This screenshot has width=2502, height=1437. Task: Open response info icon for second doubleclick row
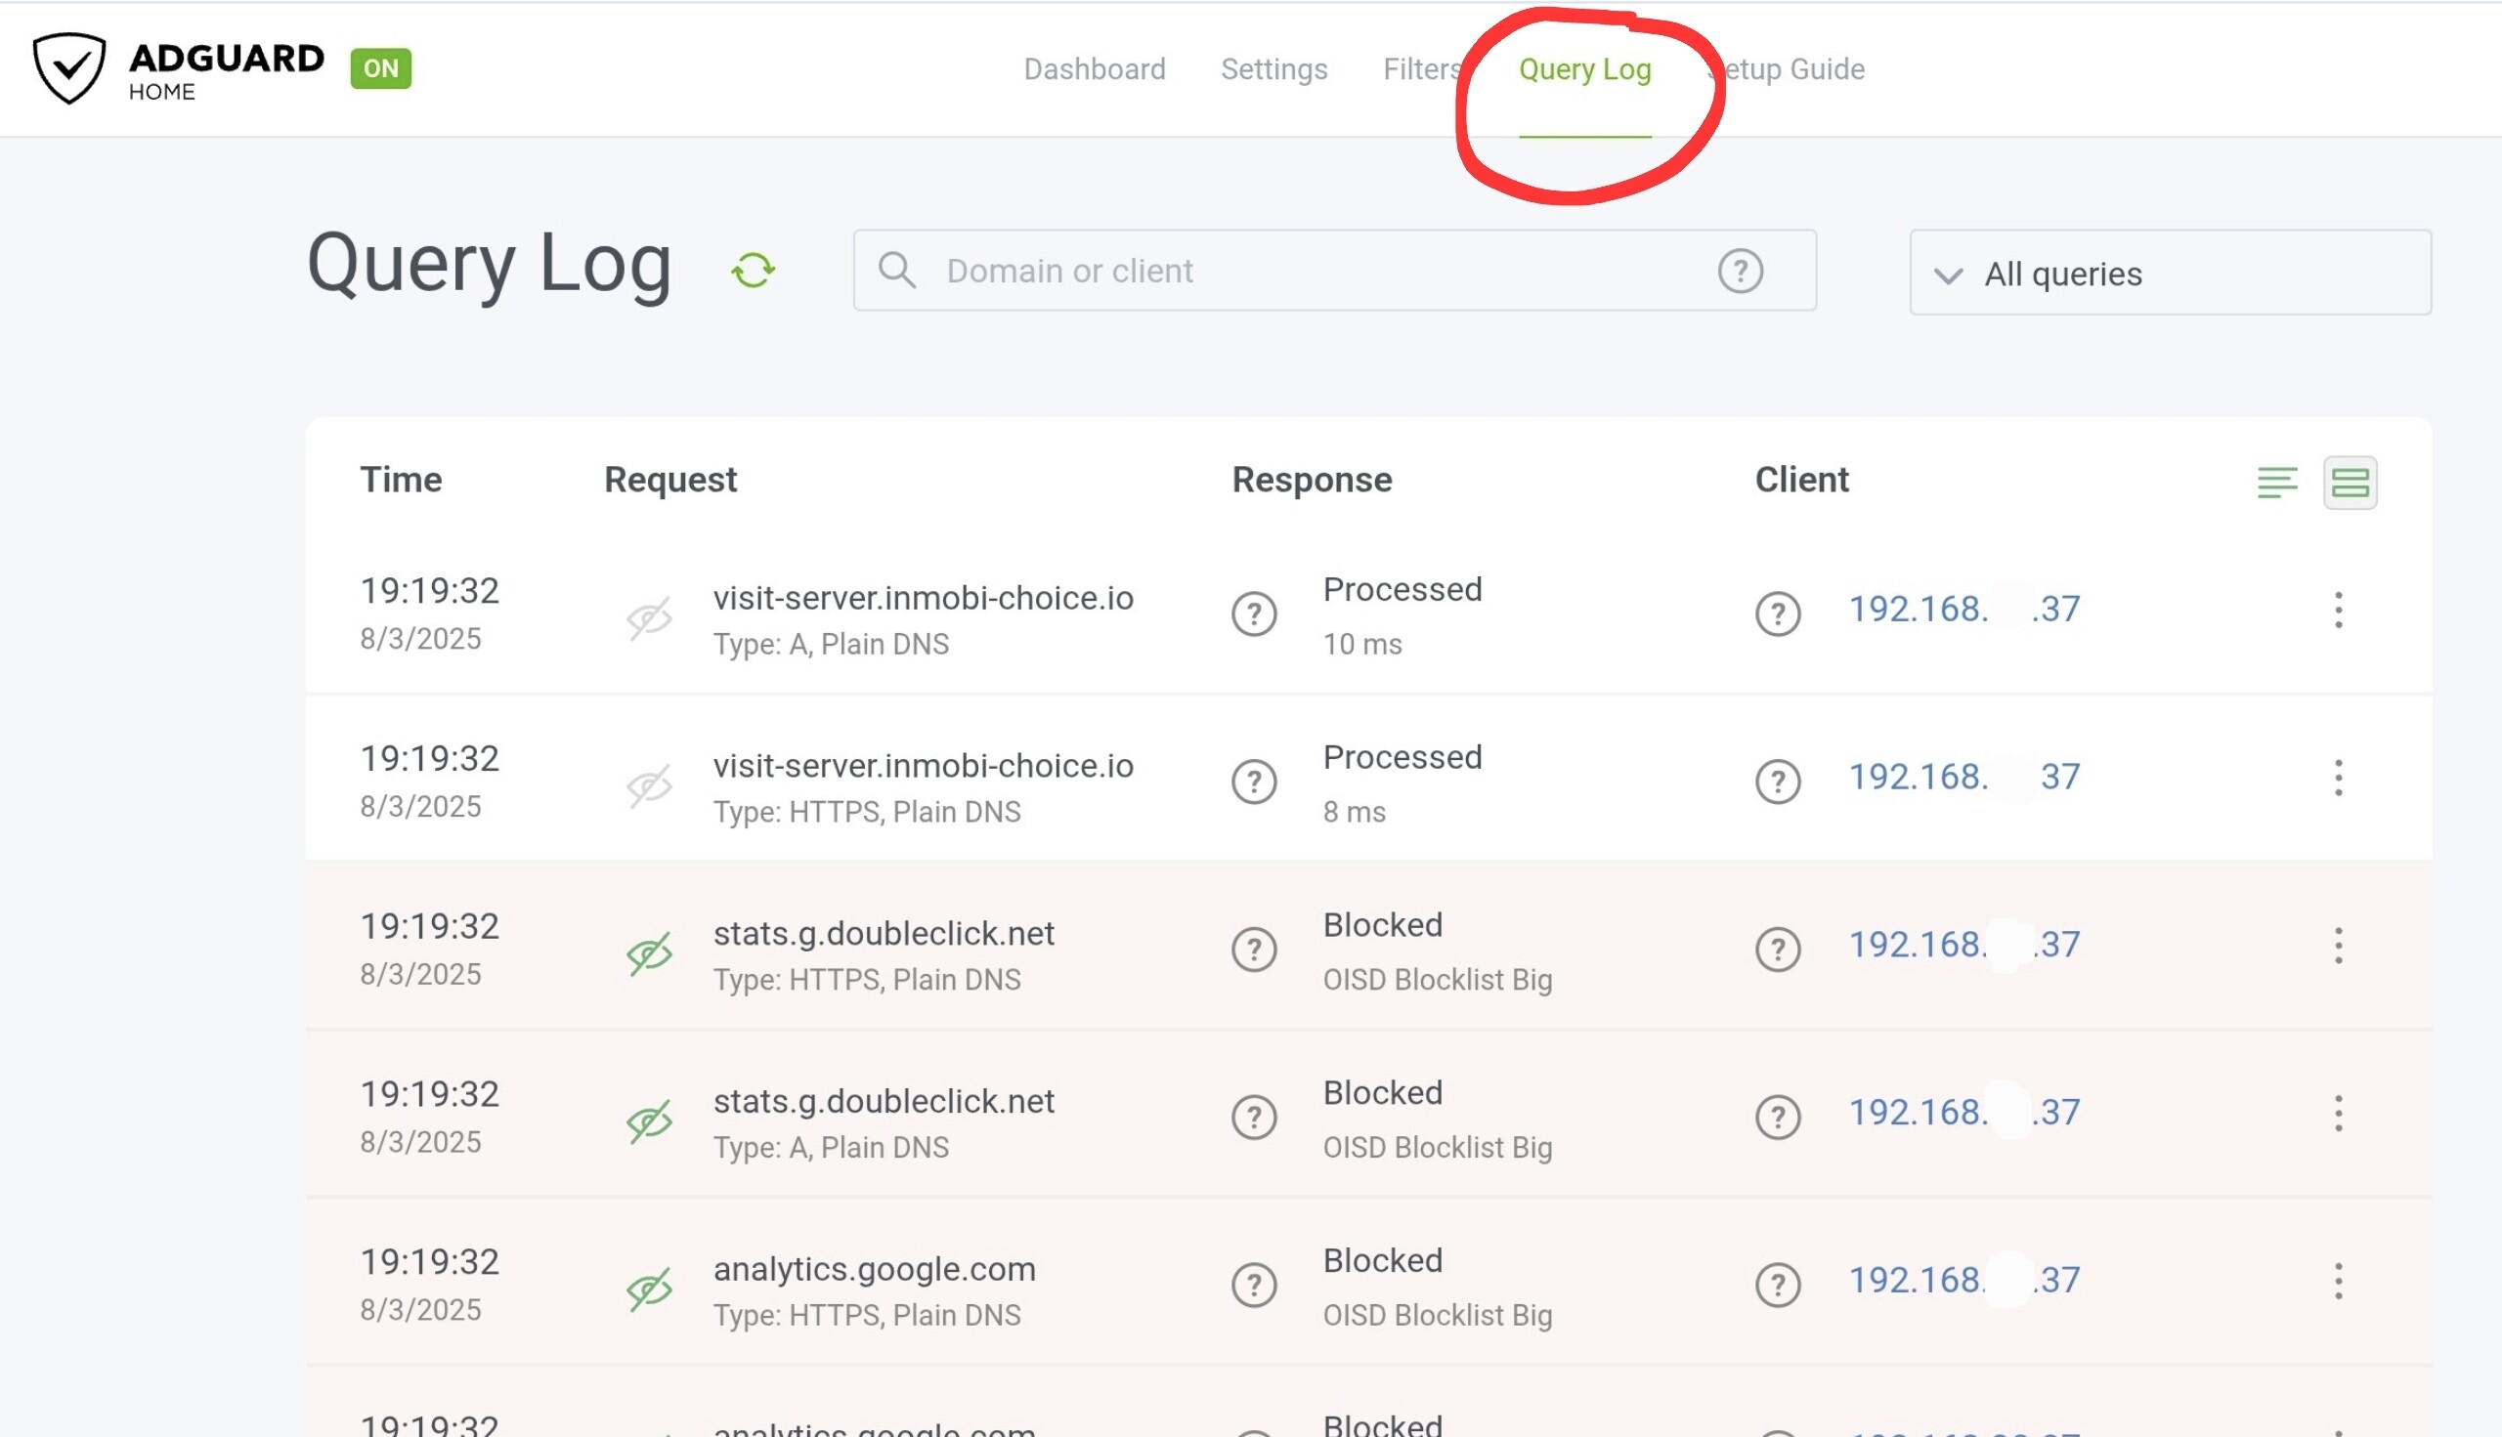[1254, 1118]
